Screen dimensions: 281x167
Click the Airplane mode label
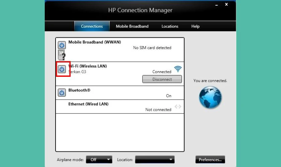[x=70, y=160]
